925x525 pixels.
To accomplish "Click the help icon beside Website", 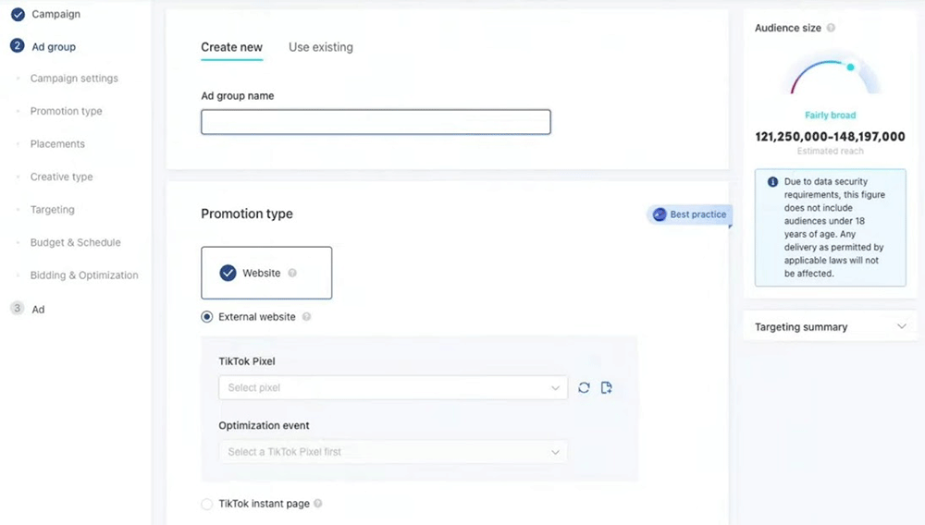I will click(x=292, y=273).
